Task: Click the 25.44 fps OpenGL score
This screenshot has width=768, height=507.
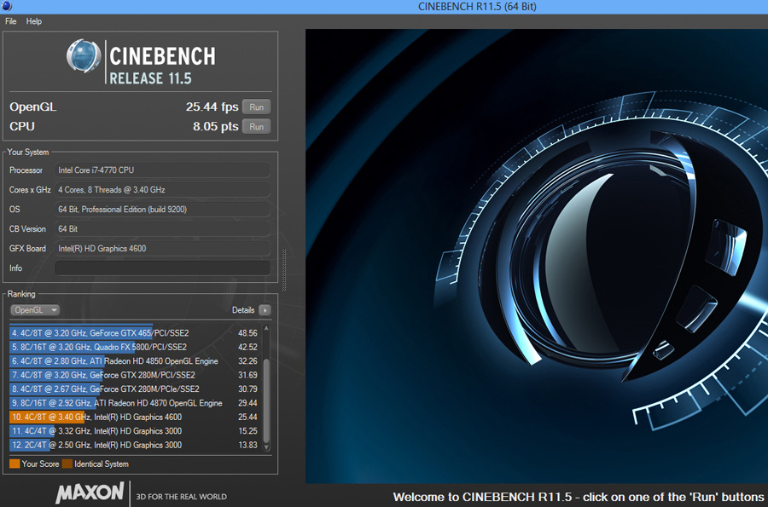Action: coord(212,107)
